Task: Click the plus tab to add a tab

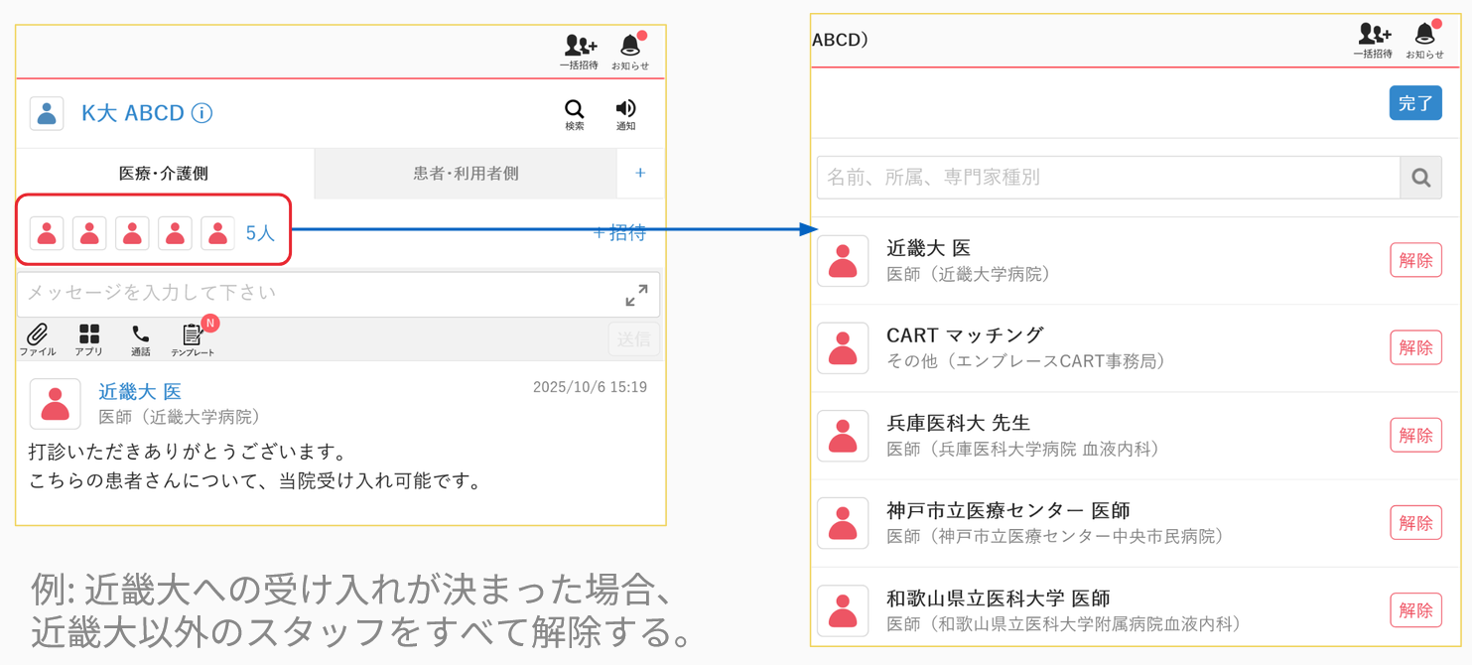Action: (640, 174)
